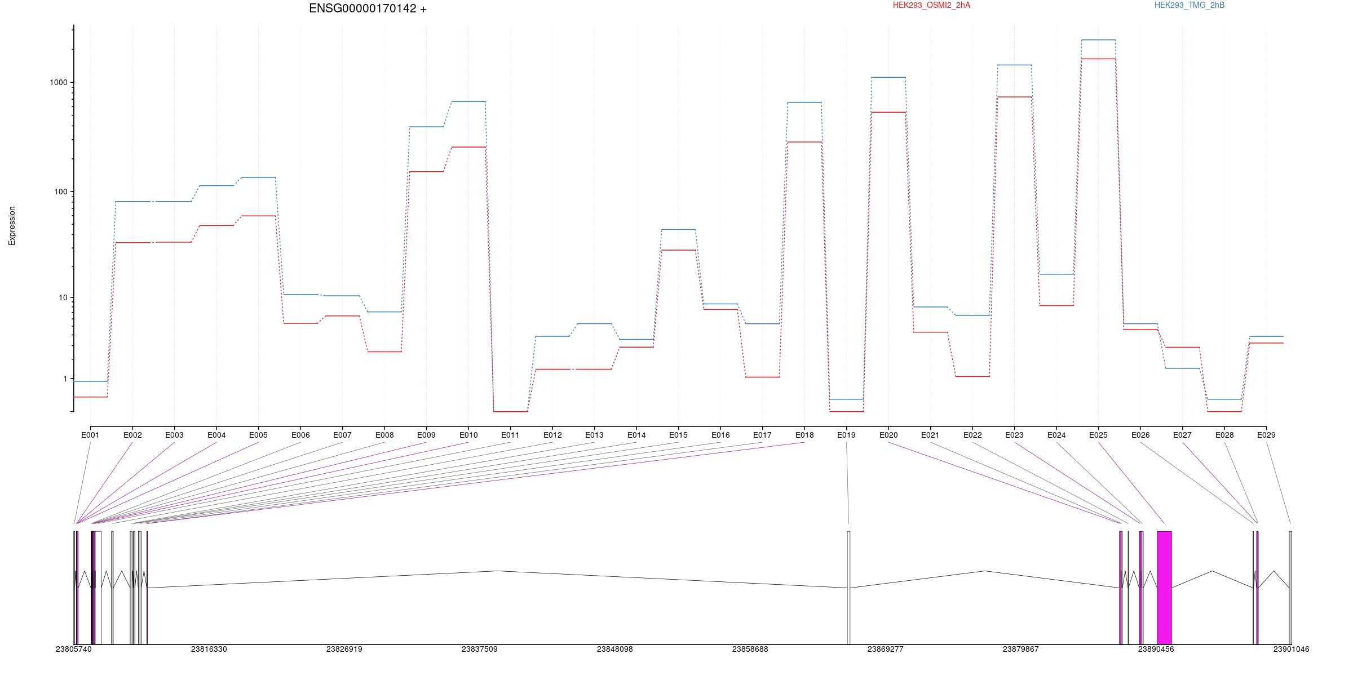The width and height of the screenshot is (1353, 676).
Task: Click exon label E009
Action: tap(426, 435)
